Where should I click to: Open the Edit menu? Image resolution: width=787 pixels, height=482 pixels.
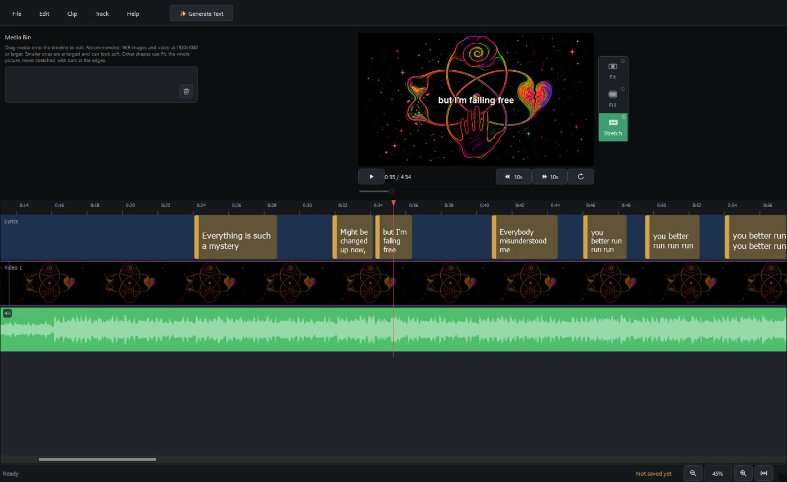pos(44,13)
